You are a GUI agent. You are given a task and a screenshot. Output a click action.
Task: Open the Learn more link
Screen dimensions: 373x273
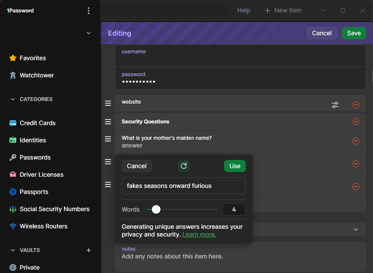click(199, 234)
